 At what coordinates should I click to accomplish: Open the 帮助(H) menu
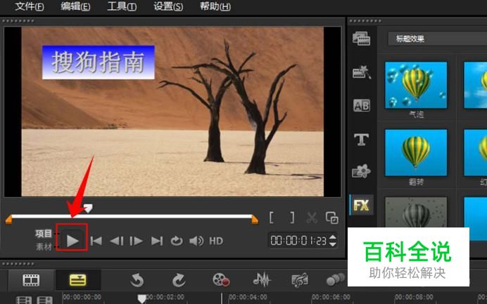coord(215,6)
